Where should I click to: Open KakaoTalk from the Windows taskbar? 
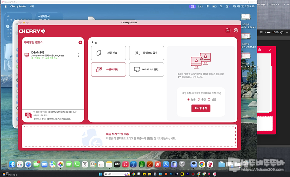tap(182, 174)
